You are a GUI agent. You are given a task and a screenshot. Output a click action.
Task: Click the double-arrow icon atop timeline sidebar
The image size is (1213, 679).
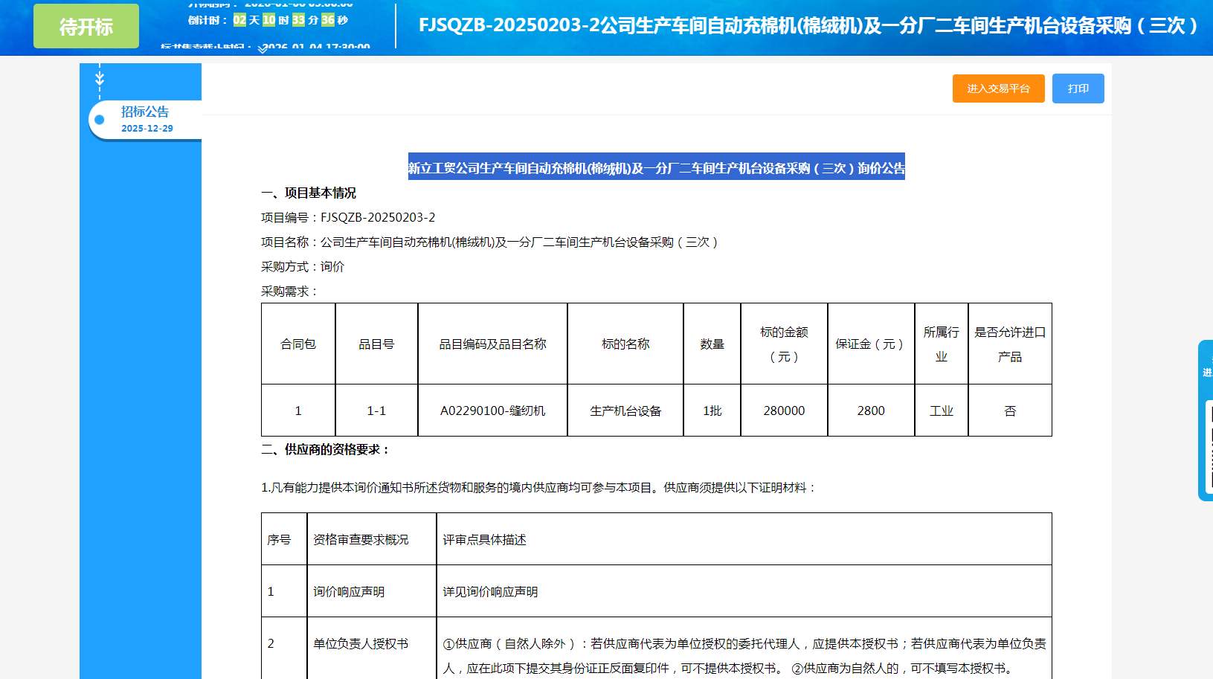[100, 78]
